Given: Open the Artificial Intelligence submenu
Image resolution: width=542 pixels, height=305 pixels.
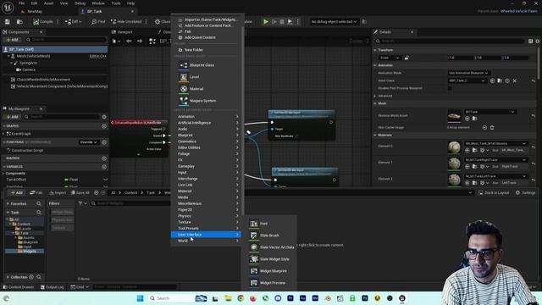Looking at the screenshot, I should [x=207, y=123].
